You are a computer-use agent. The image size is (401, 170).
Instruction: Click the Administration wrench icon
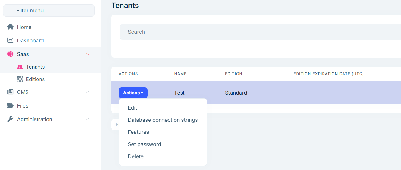click(10, 119)
